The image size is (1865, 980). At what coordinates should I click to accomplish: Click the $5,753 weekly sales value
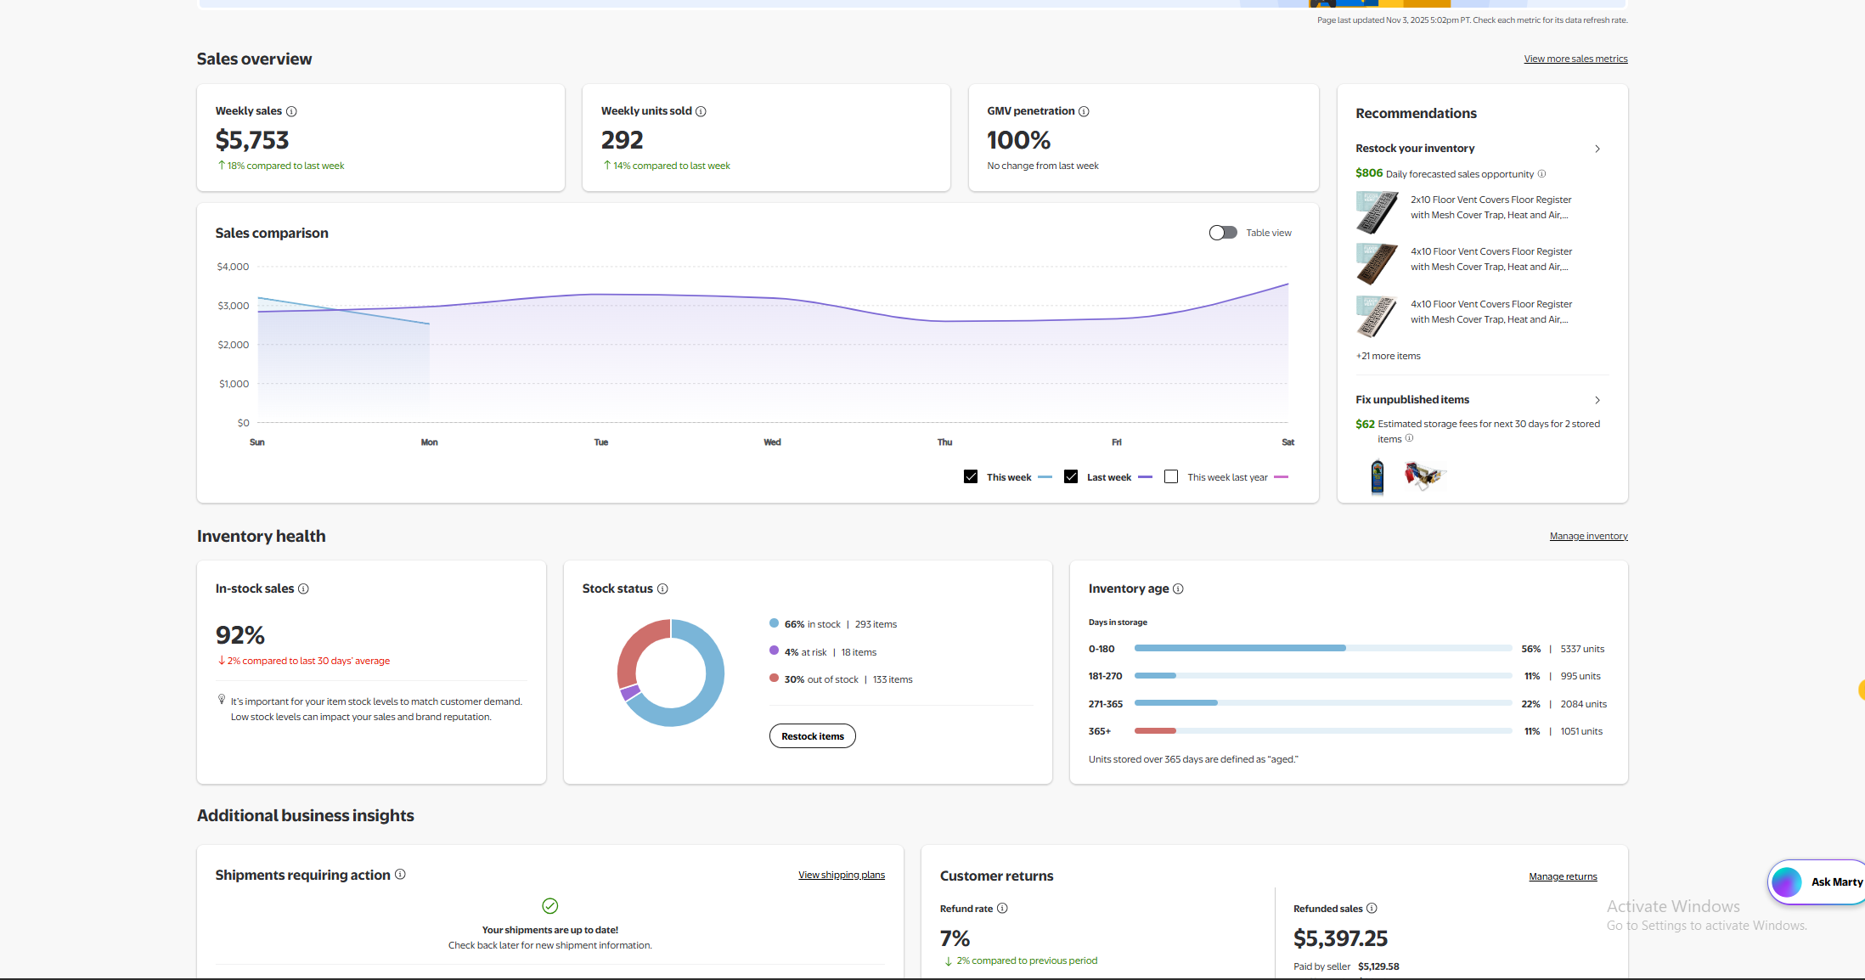click(252, 140)
